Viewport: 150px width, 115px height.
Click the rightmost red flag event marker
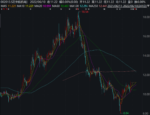click(x=135, y=9)
